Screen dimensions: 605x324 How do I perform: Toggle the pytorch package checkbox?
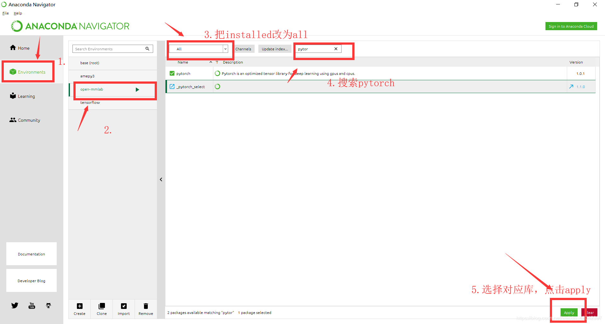point(172,73)
